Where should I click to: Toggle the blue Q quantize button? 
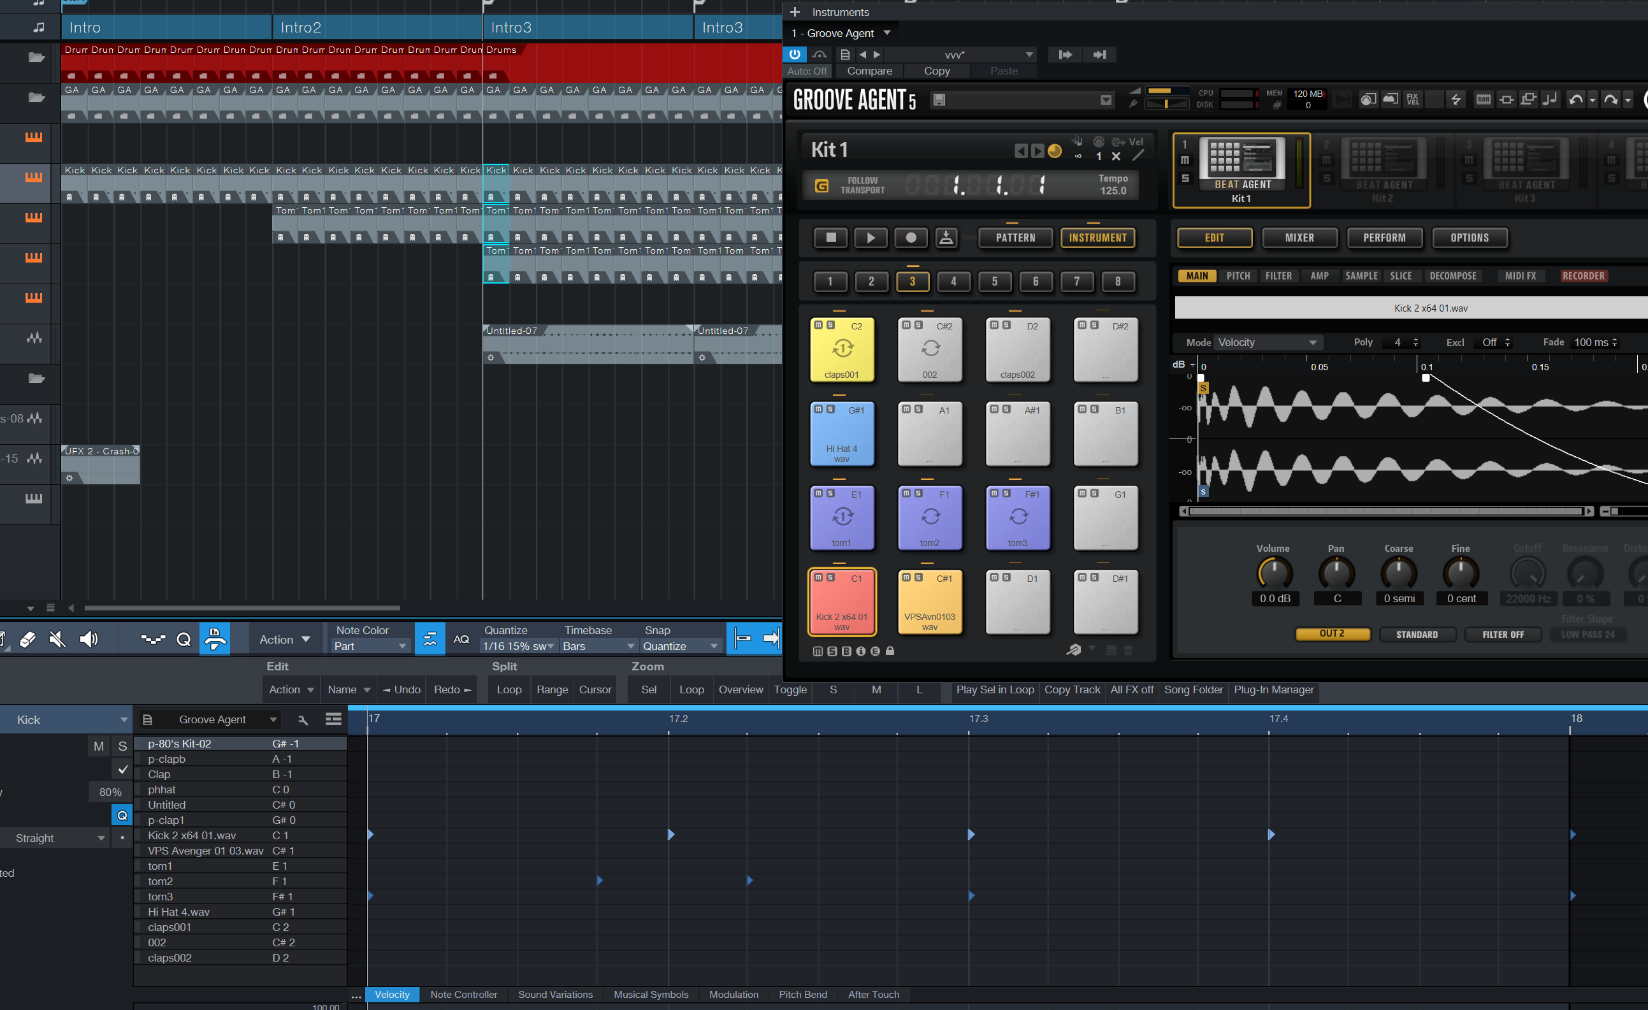122,816
